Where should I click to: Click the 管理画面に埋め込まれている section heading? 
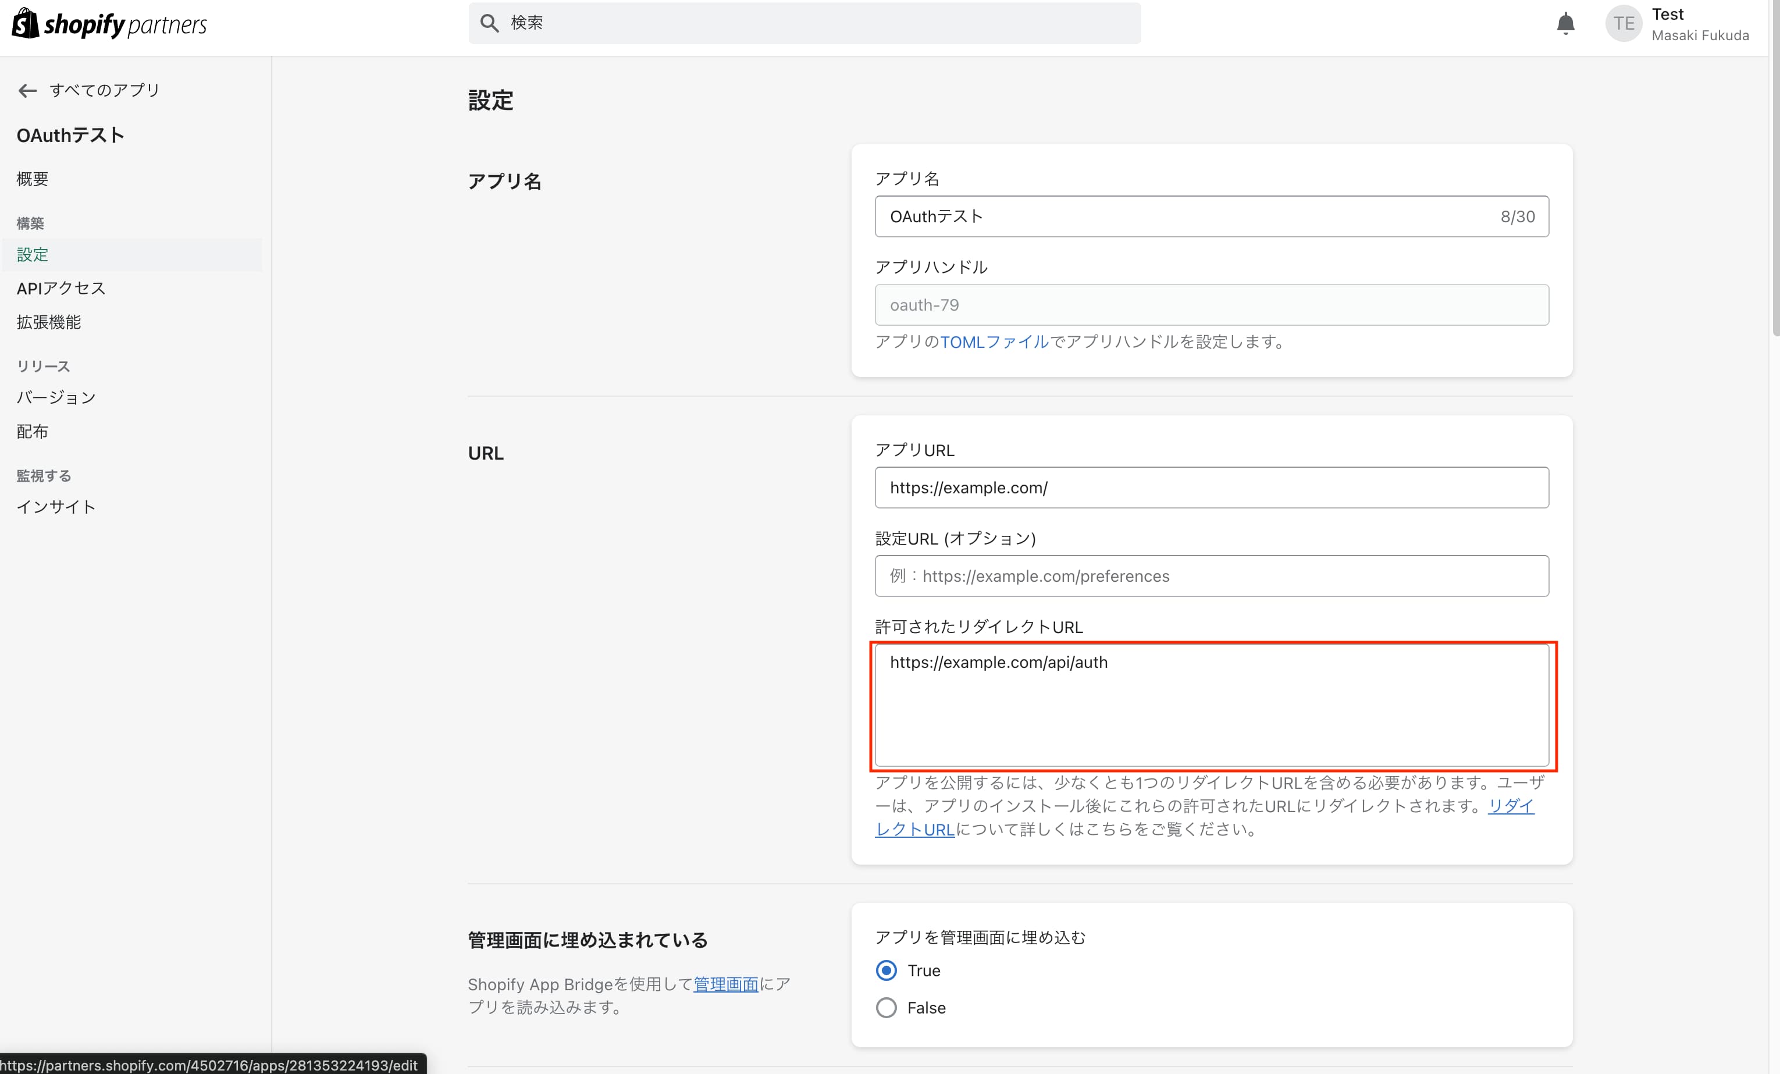point(588,940)
